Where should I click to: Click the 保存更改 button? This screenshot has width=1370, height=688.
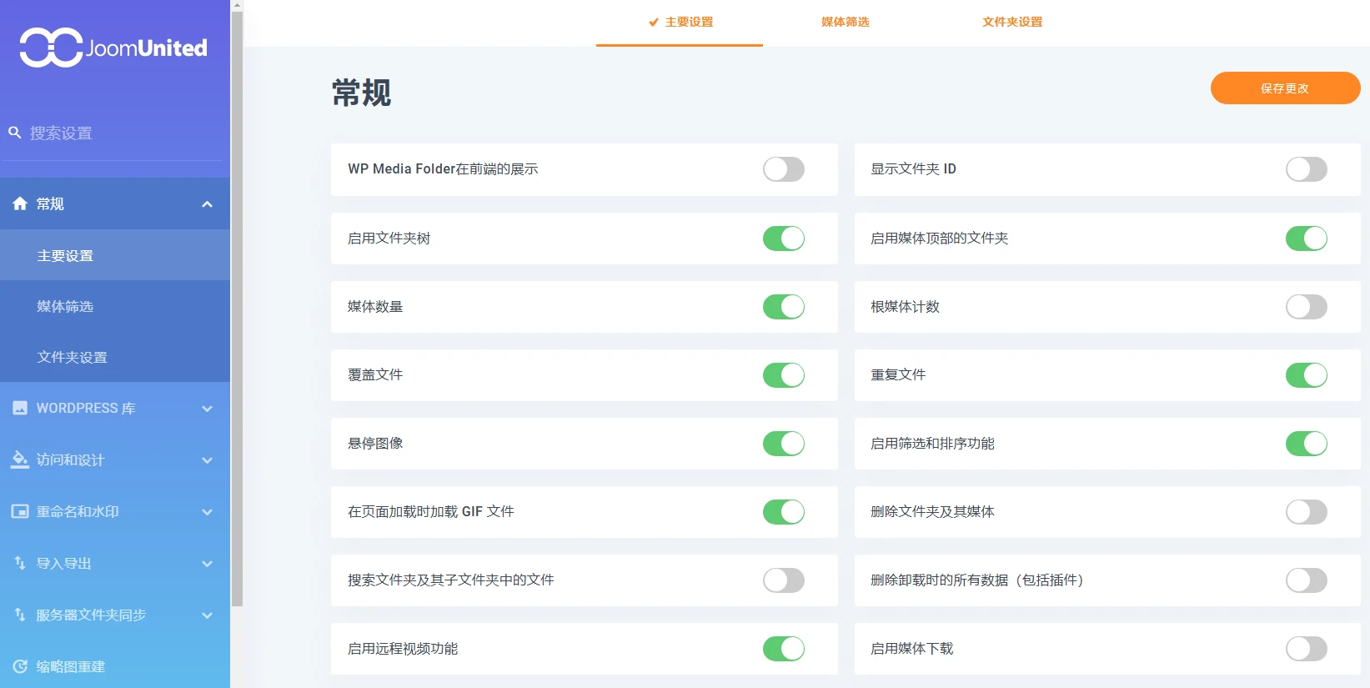click(1285, 88)
